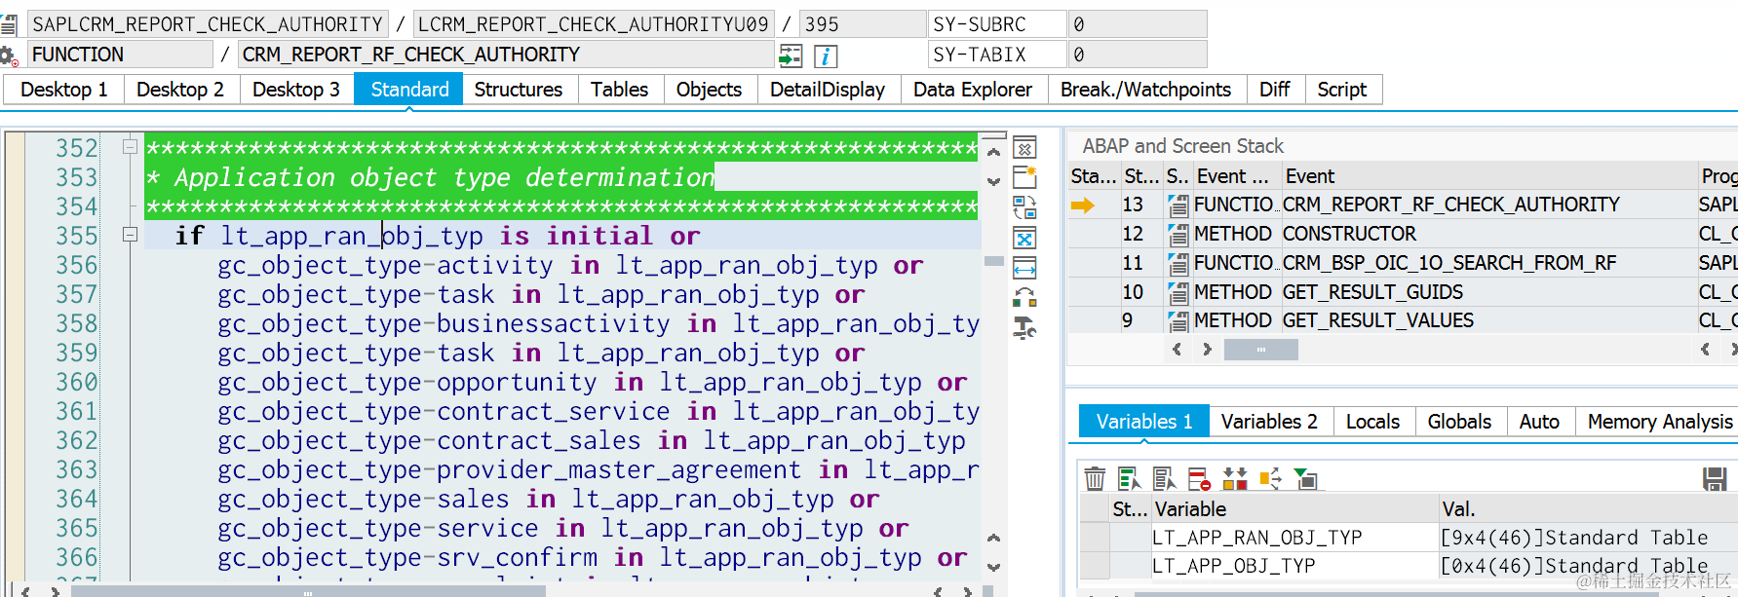Click the trash icon in the variables toolbar
This screenshot has height=597, width=1738.
tap(1095, 478)
